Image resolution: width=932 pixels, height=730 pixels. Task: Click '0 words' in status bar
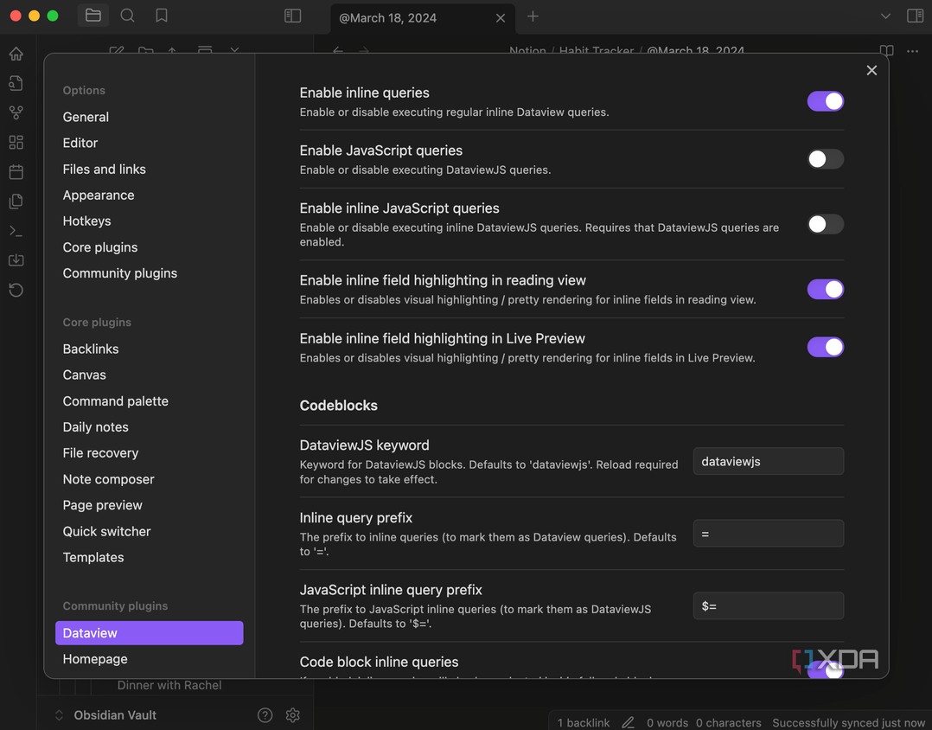(x=667, y=722)
